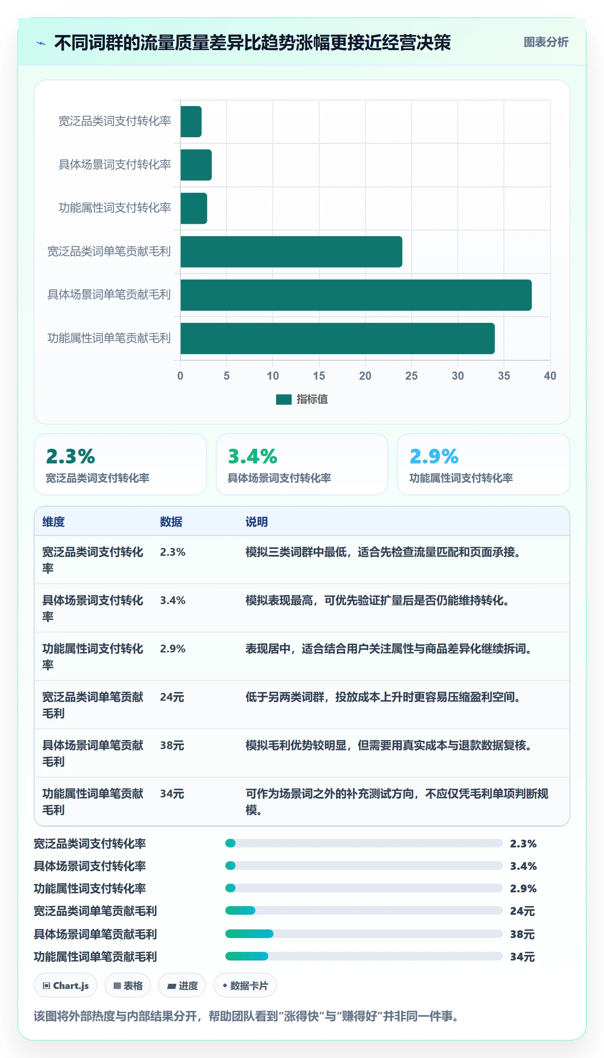
Task: Select the Chart.js tag chip
Action: pyautogui.click(x=66, y=986)
